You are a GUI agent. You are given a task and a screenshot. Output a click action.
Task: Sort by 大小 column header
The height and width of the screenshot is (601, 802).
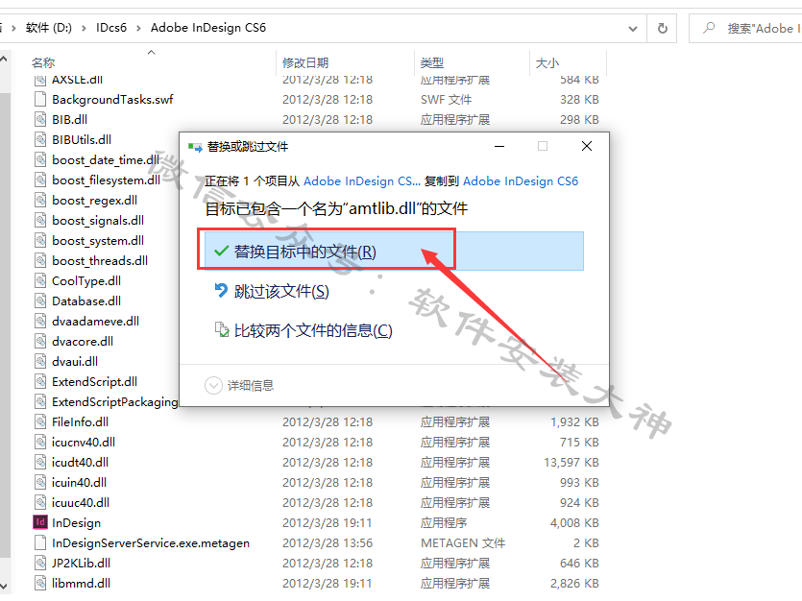[x=547, y=62]
